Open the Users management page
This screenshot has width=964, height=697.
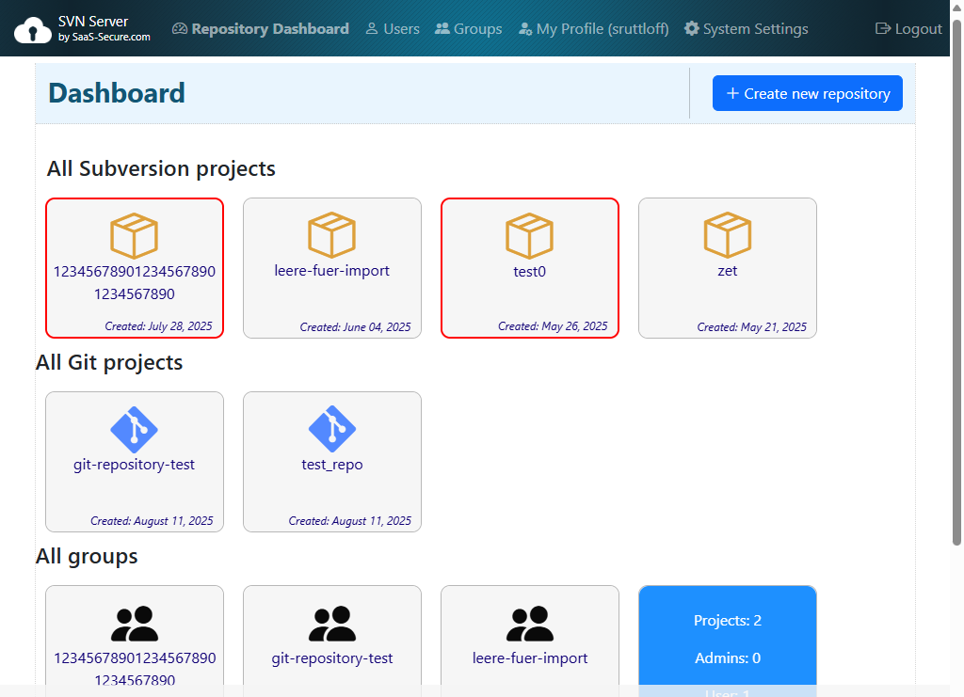coord(392,28)
